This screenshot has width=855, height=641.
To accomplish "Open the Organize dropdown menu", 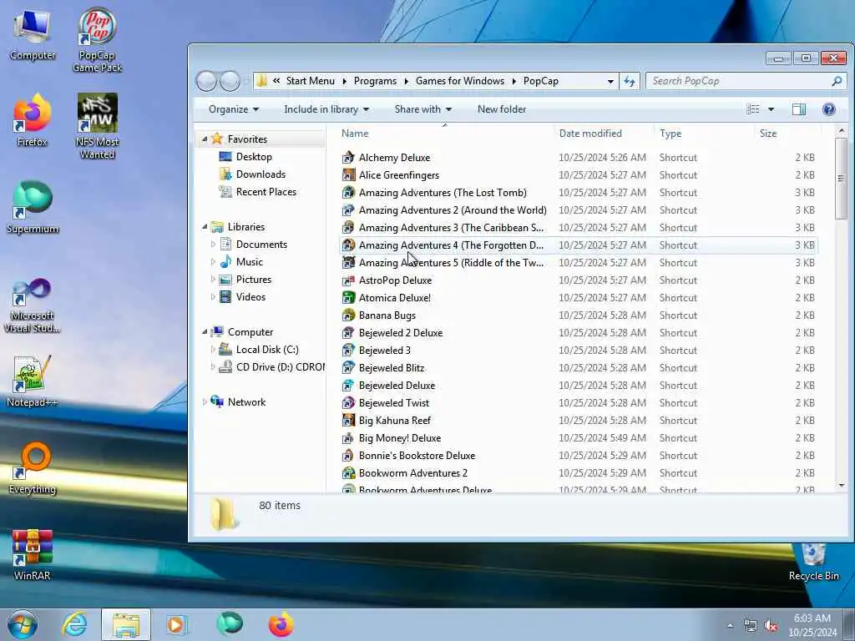I will [234, 109].
